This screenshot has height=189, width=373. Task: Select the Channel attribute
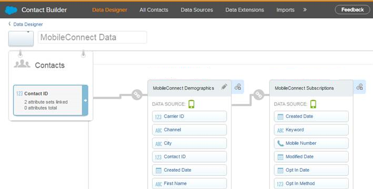(189, 130)
